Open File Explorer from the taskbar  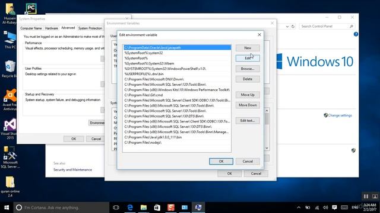click(x=144, y=208)
